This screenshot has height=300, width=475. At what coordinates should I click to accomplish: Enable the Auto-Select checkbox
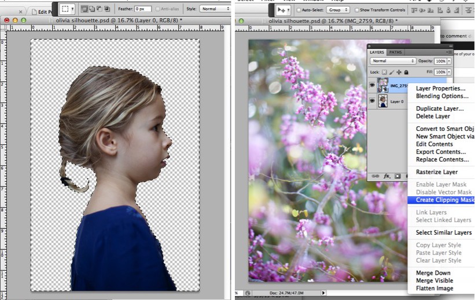tap(299, 10)
